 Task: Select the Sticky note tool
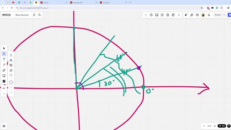4,76
